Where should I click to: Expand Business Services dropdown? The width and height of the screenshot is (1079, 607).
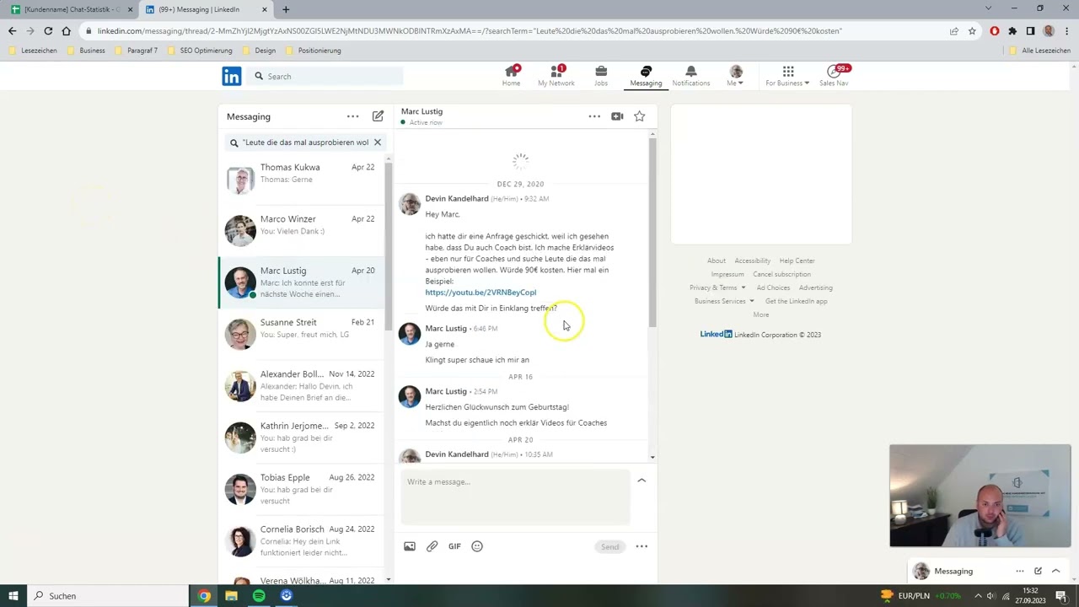click(x=724, y=301)
